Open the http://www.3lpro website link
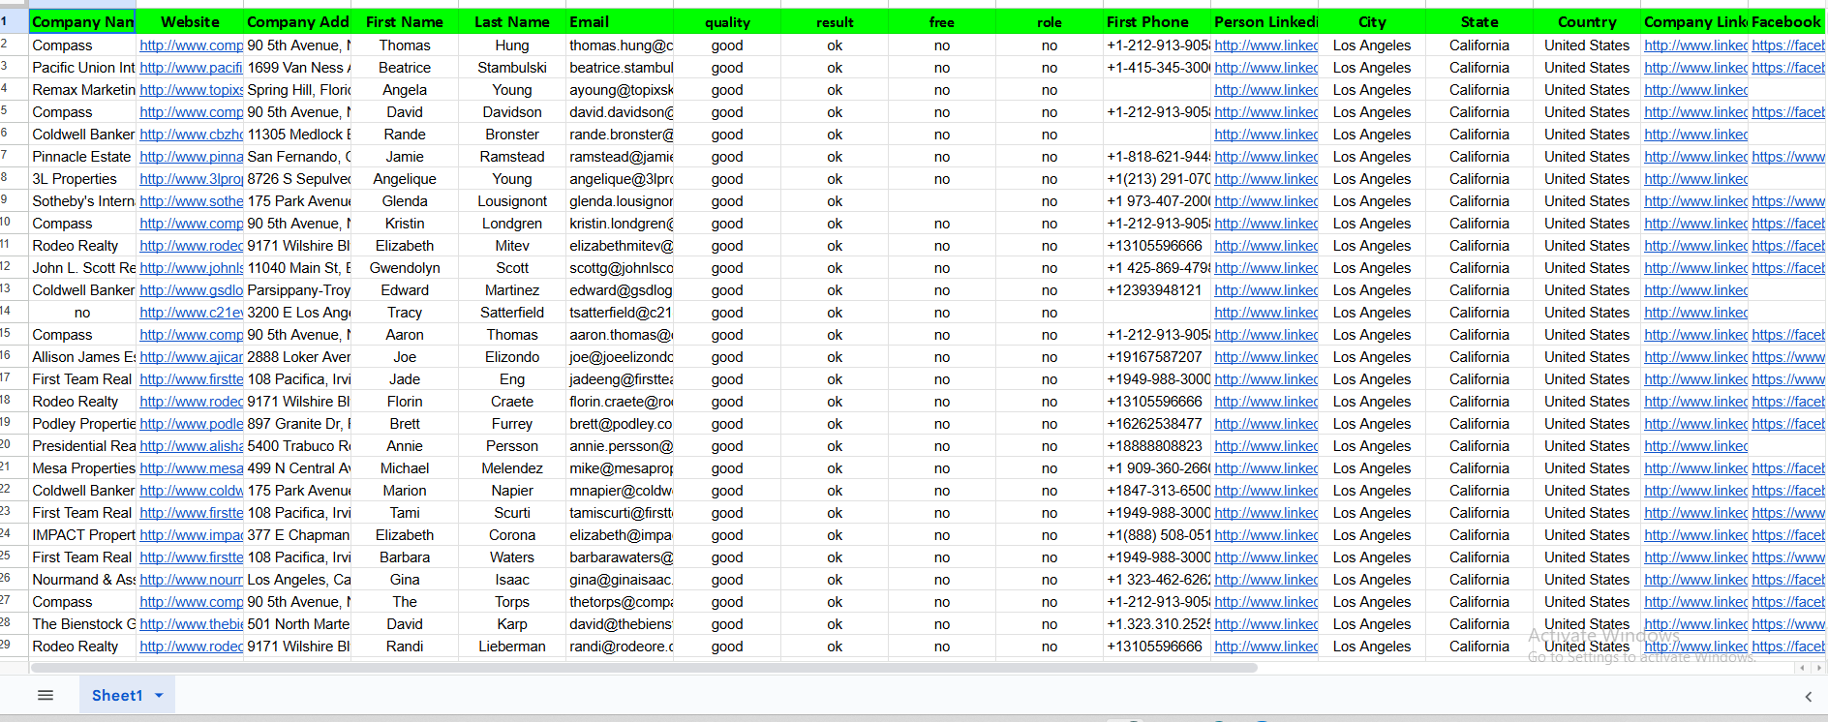 click(x=191, y=179)
